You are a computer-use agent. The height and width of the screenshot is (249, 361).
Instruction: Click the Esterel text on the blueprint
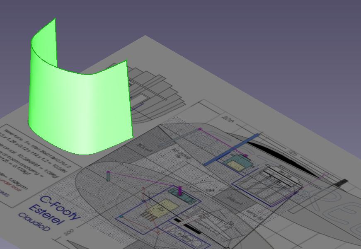[x=46, y=215]
